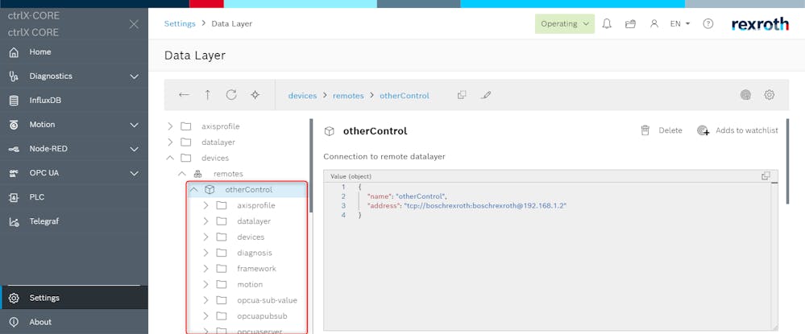The width and height of the screenshot is (805, 334).
Task: Click Adds to watchlist button
Action: [x=737, y=131]
